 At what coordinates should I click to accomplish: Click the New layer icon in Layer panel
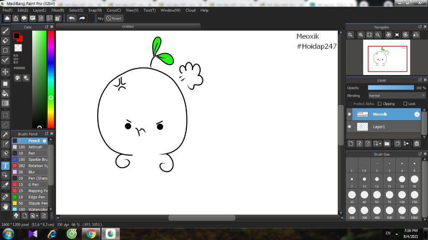pyautogui.click(x=351, y=143)
